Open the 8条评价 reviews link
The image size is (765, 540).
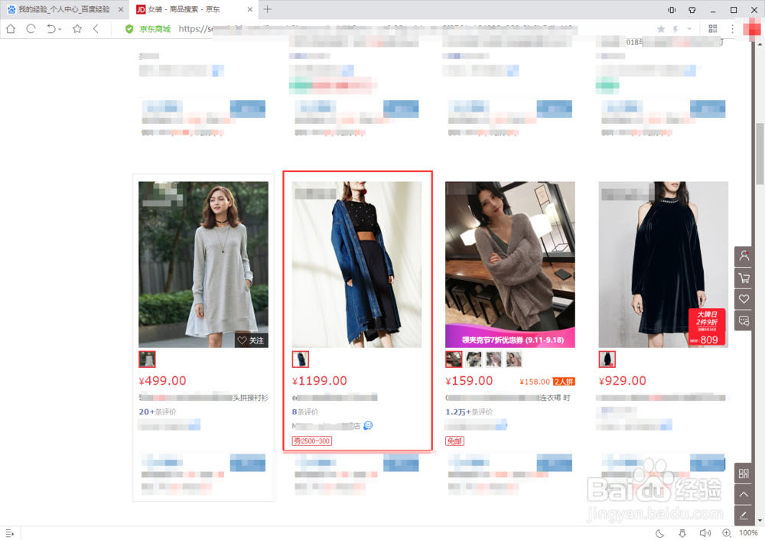[305, 412]
